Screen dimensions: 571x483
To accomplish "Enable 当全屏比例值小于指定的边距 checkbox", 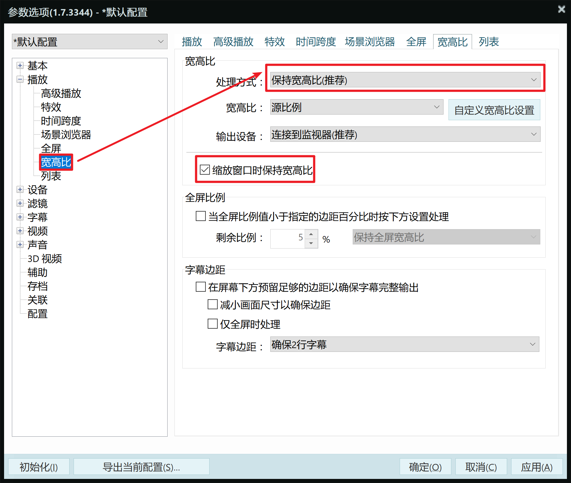I will [200, 216].
